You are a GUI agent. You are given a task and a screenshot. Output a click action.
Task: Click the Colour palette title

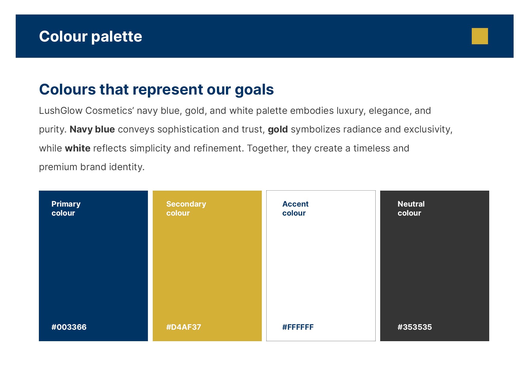pyautogui.click(x=90, y=36)
